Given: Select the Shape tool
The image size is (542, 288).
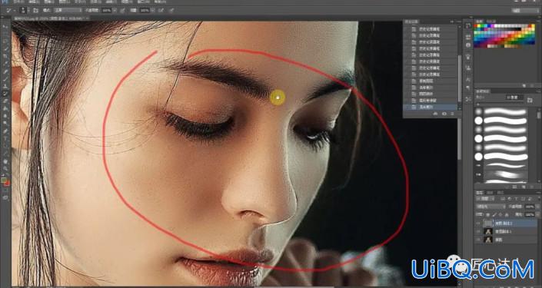Looking at the screenshot, I should point(6,153).
